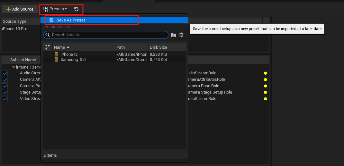Click the Disk Size column header
344x166 pixels.
[158, 47]
